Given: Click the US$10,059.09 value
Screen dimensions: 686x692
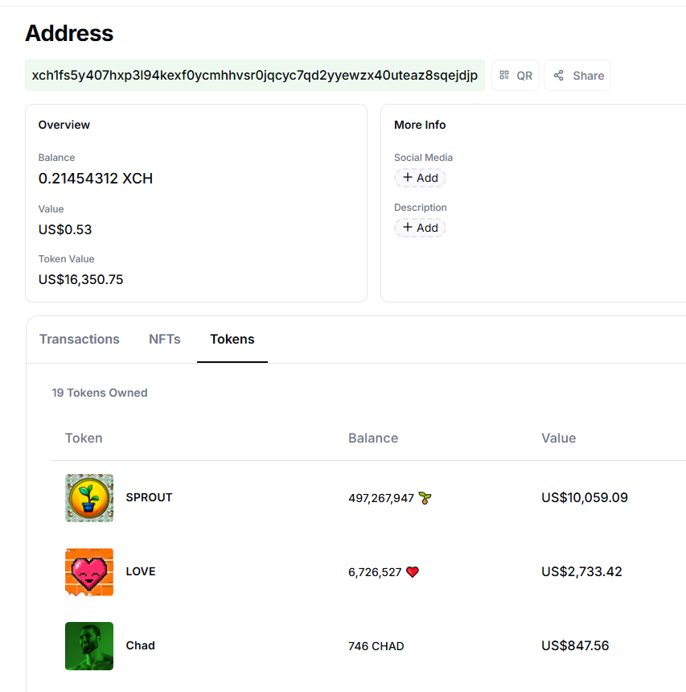Looking at the screenshot, I should click(585, 498).
